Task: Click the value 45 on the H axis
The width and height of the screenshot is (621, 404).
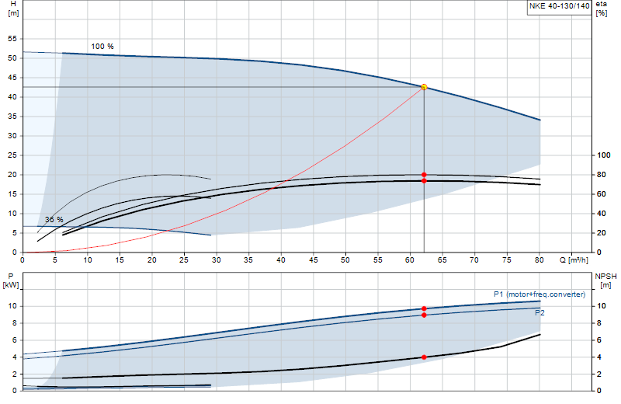Action: 12,78
